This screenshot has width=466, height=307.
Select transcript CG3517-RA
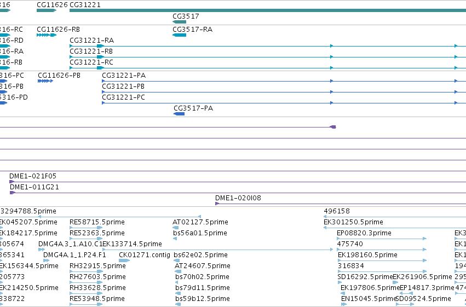pos(193,30)
